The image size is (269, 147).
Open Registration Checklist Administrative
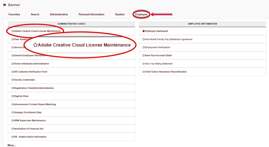coord(34,88)
